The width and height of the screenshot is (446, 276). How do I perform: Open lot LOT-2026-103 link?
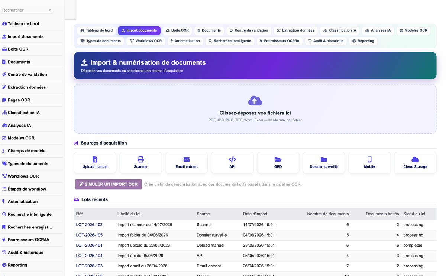(x=89, y=266)
